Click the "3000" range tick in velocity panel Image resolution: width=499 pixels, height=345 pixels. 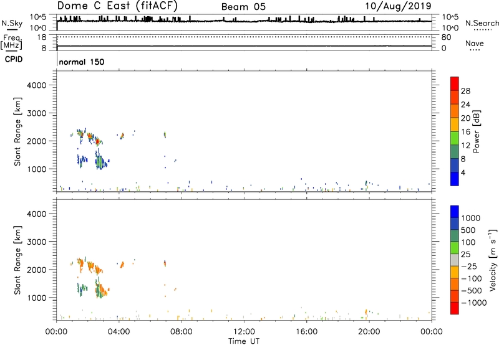36,242
